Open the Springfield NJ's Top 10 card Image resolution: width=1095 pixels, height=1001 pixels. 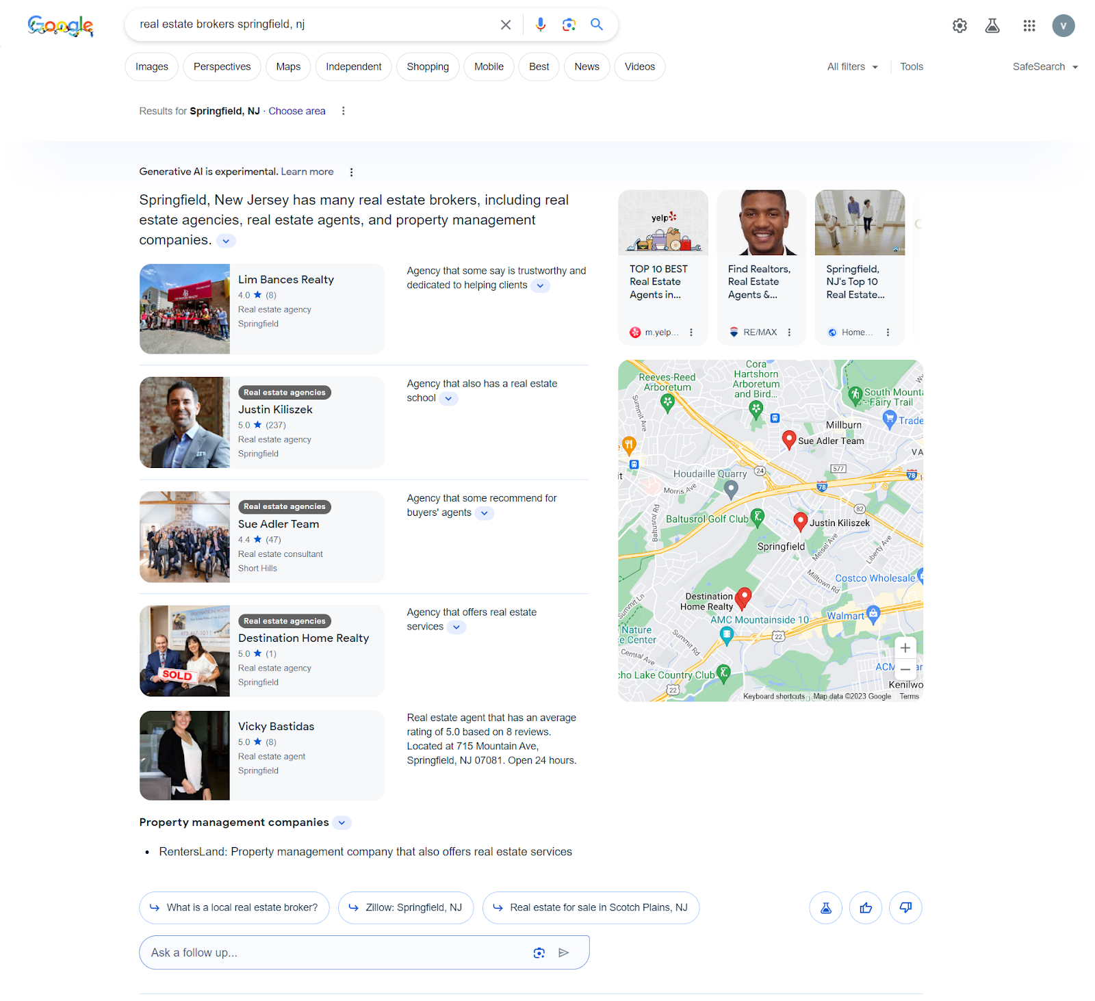pyautogui.click(x=860, y=268)
